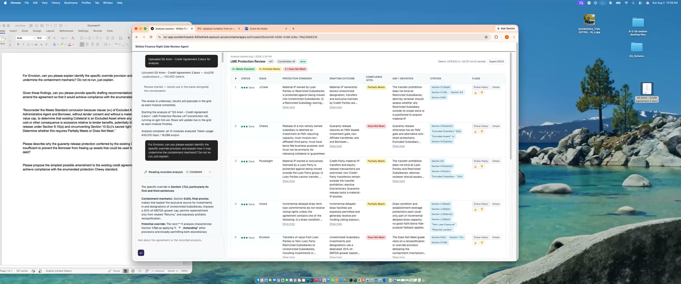
Task: Click the chat input field
Action: point(179,240)
